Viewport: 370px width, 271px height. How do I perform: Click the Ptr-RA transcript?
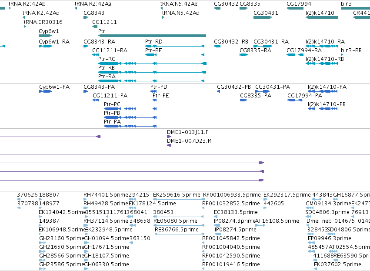point(151,81)
